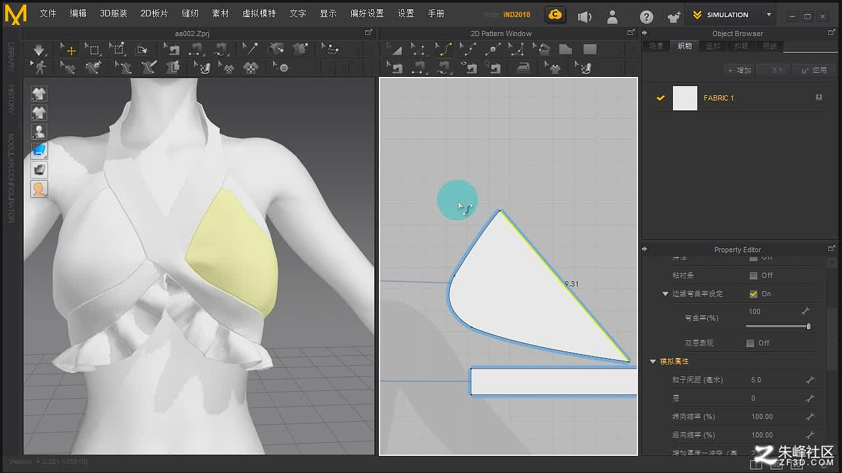Screen dimensions: 842x473
Task: Switch to the 织物 tab in Object Browser
Action: pos(685,46)
